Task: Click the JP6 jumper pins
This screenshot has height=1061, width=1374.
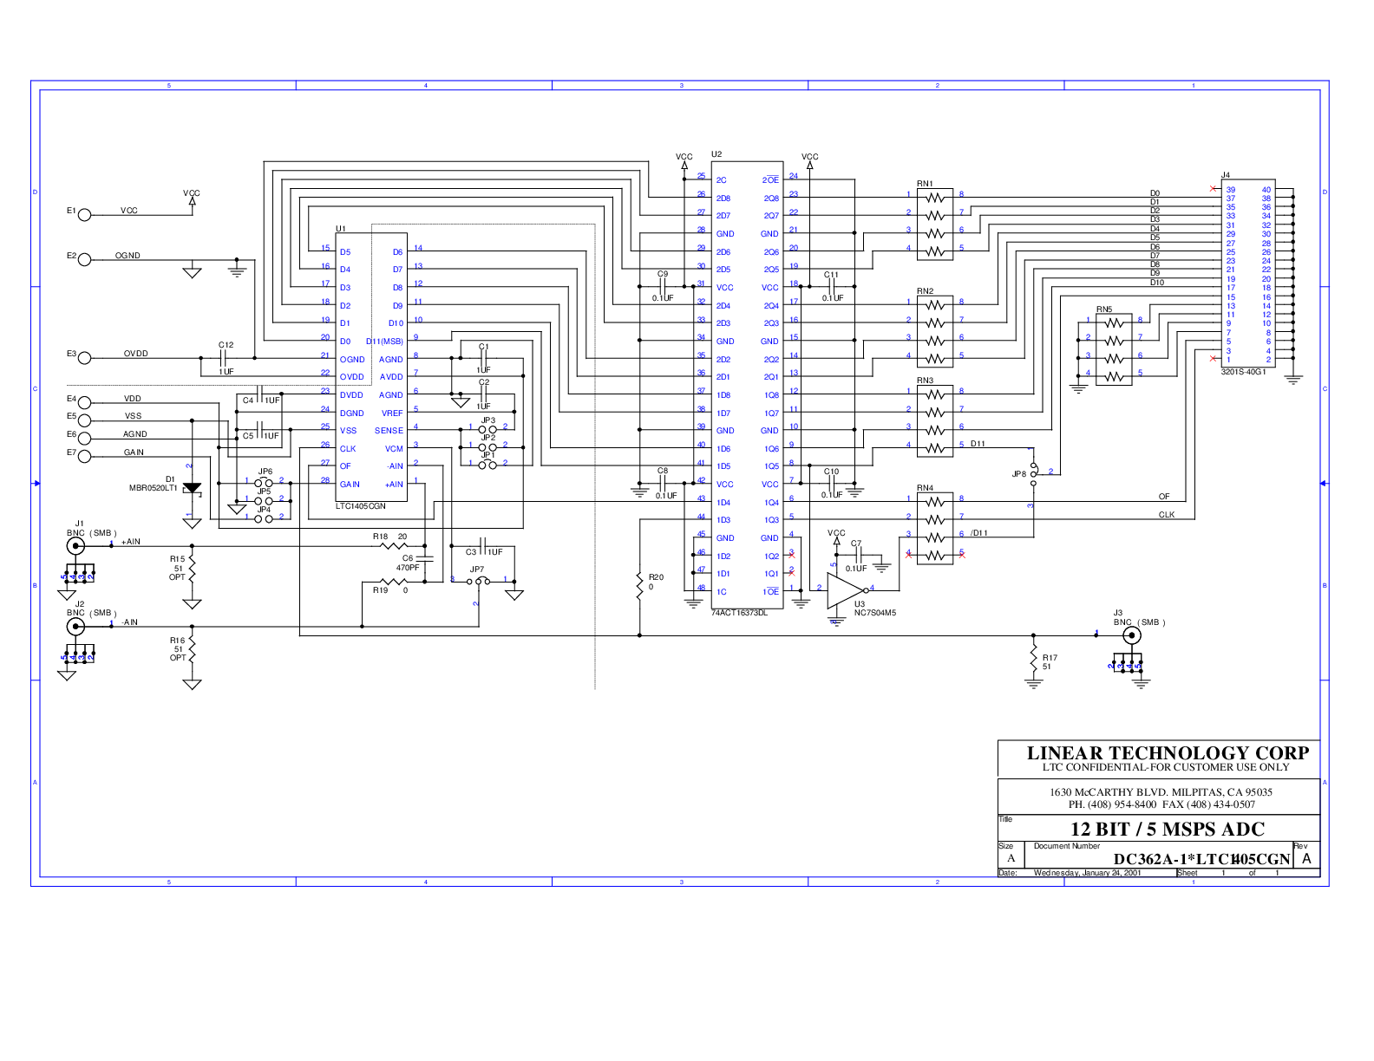Action: [x=264, y=482]
